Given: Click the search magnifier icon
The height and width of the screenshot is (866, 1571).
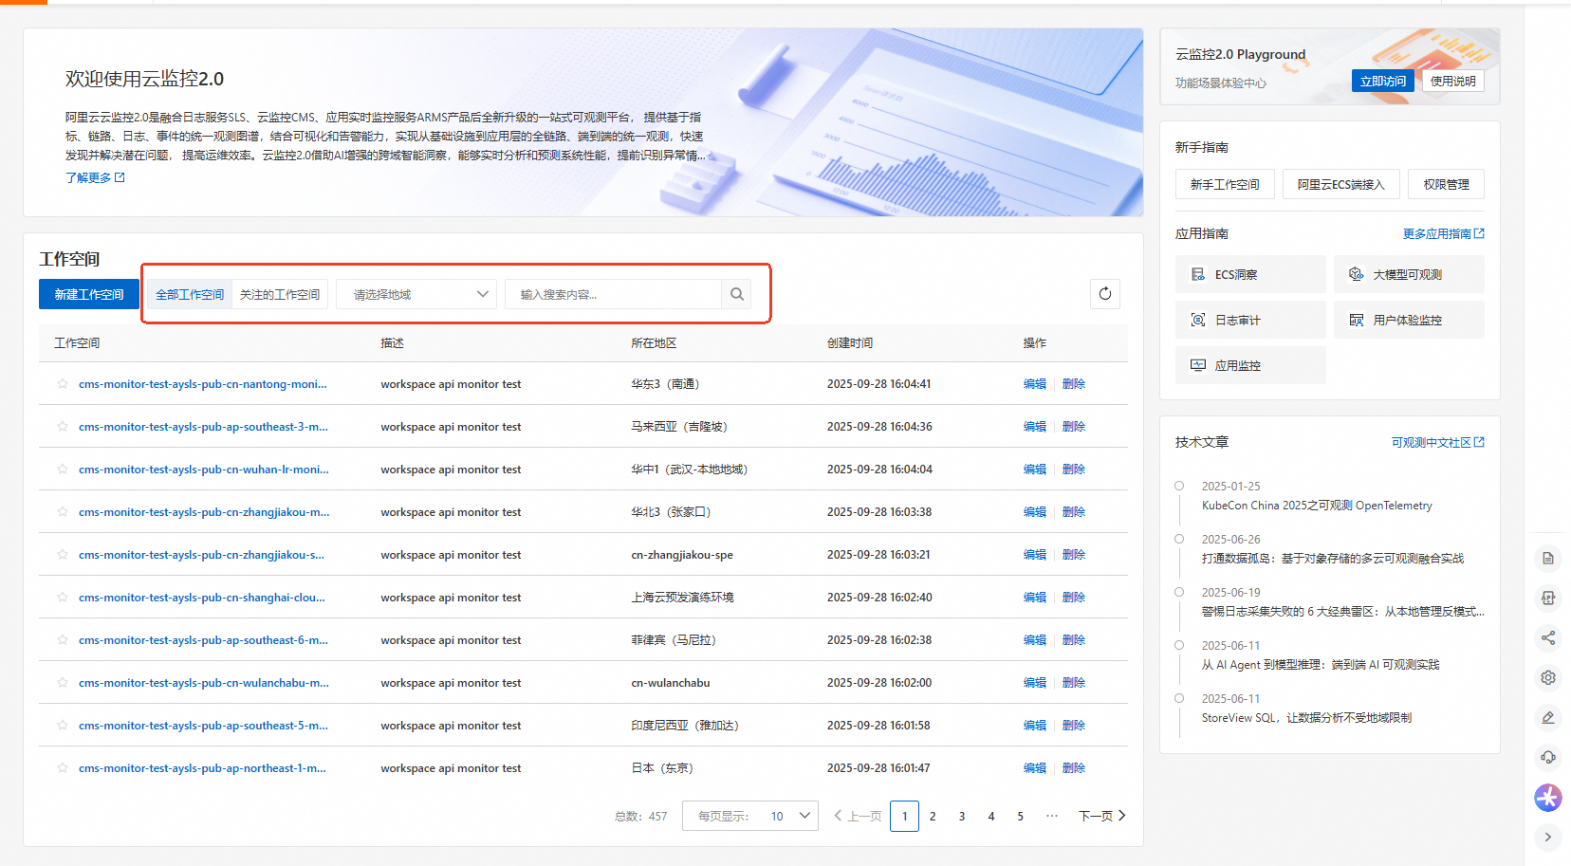Looking at the screenshot, I should click(x=737, y=294).
